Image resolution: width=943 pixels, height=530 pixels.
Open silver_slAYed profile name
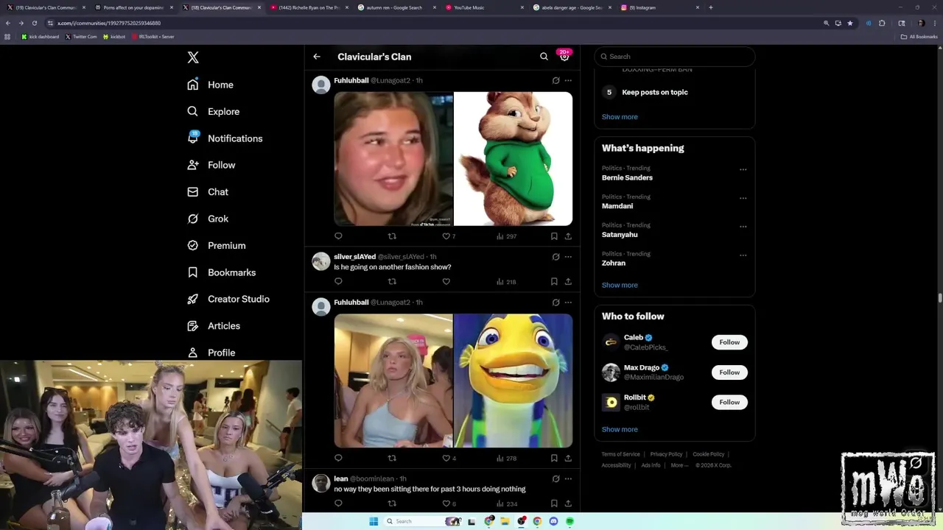click(x=354, y=257)
